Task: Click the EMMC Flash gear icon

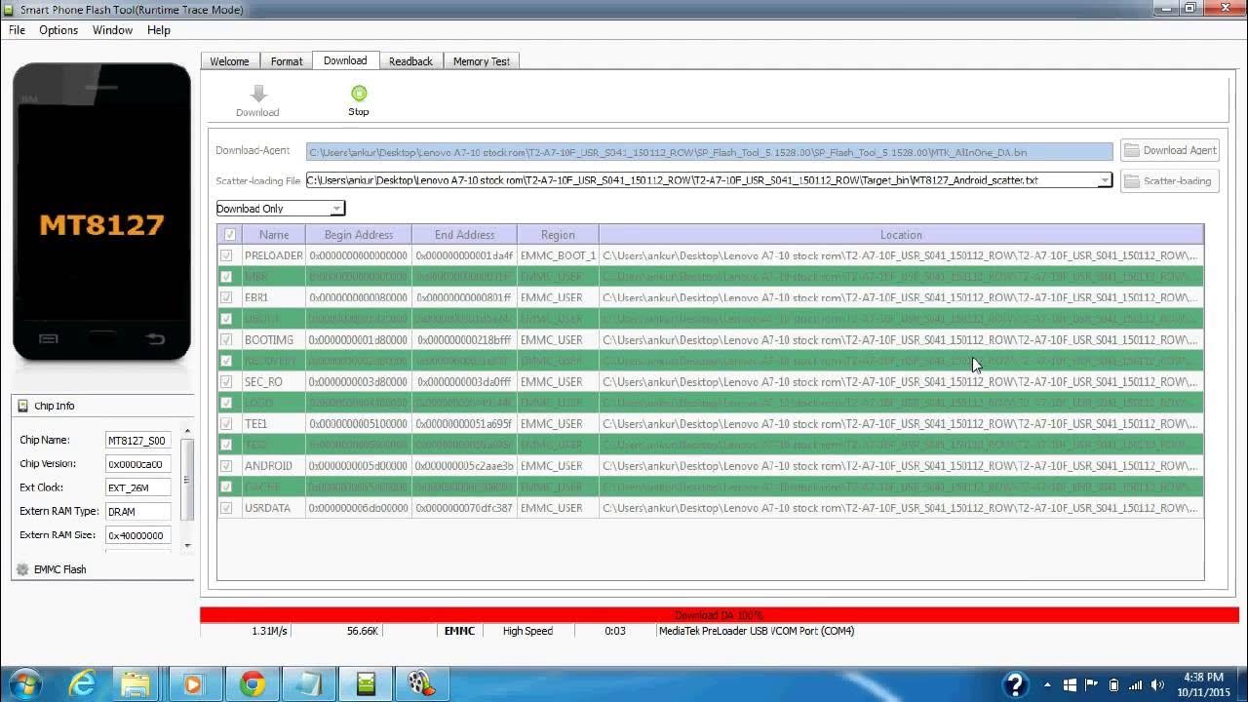Action: pos(22,569)
